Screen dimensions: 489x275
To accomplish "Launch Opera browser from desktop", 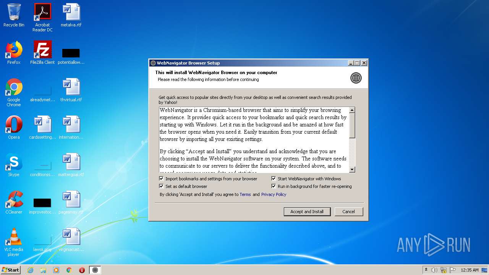I will tap(14, 128).
